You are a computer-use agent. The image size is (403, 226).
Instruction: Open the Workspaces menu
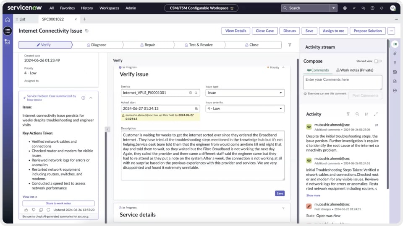click(x=109, y=8)
